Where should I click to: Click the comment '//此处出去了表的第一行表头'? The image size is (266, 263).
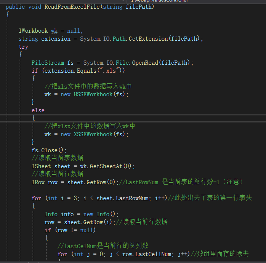pos(210,198)
